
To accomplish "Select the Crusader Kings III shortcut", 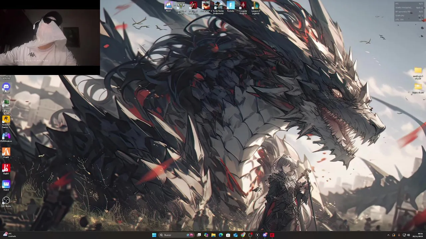I will pos(243,8).
